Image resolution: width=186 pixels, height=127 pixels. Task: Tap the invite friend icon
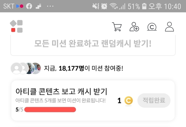coord(134,27)
